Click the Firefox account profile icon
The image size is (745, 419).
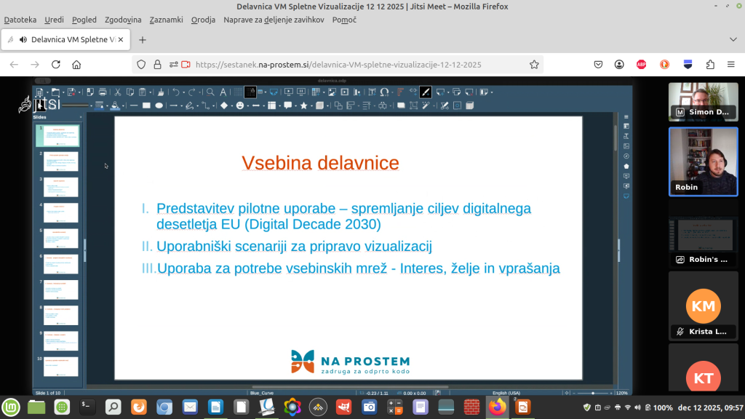pyautogui.click(x=620, y=65)
